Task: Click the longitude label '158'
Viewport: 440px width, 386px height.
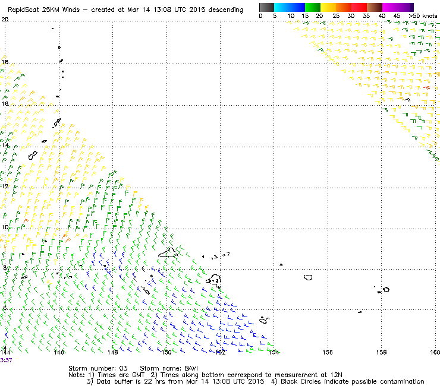Action: (381, 352)
